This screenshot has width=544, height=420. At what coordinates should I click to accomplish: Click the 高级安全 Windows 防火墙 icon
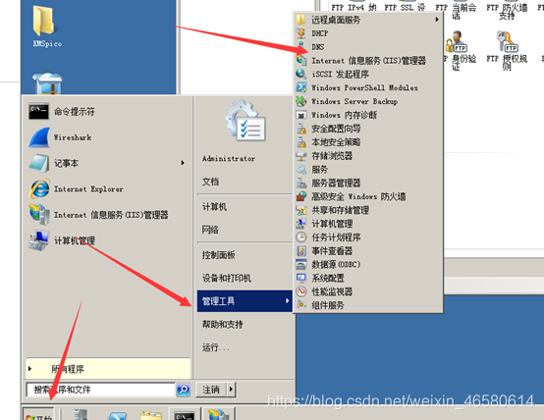301,196
